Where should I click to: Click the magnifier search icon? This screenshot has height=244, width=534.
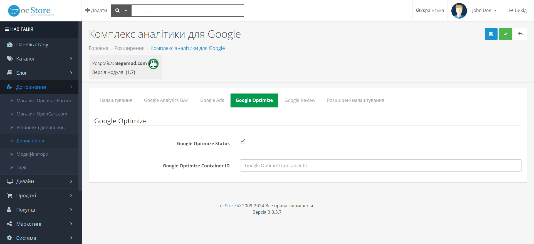click(x=117, y=11)
